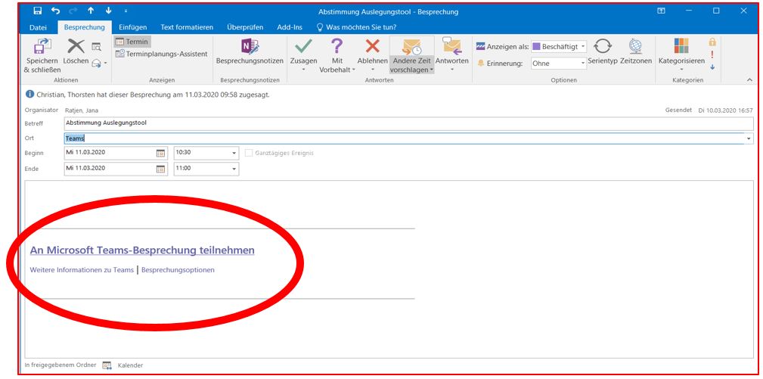
Task: Click the Zeitzonen globe icon
Action: click(x=635, y=47)
